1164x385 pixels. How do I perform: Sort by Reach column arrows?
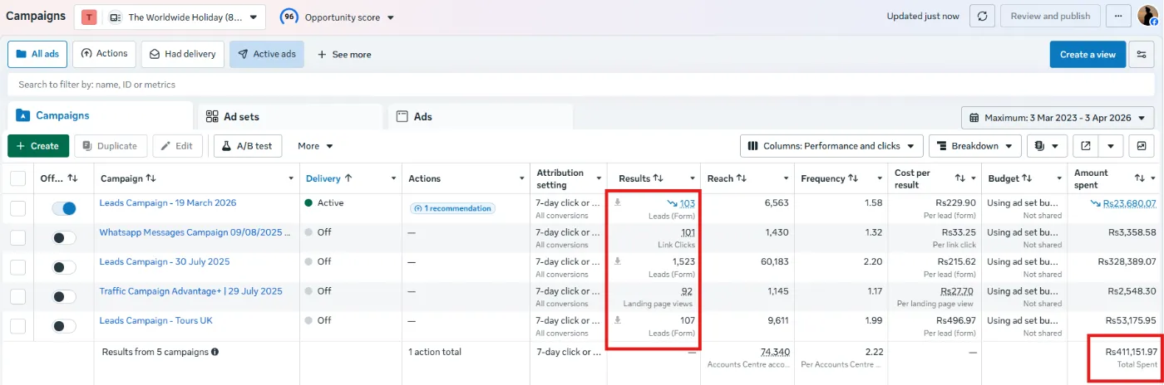click(x=741, y=178)
